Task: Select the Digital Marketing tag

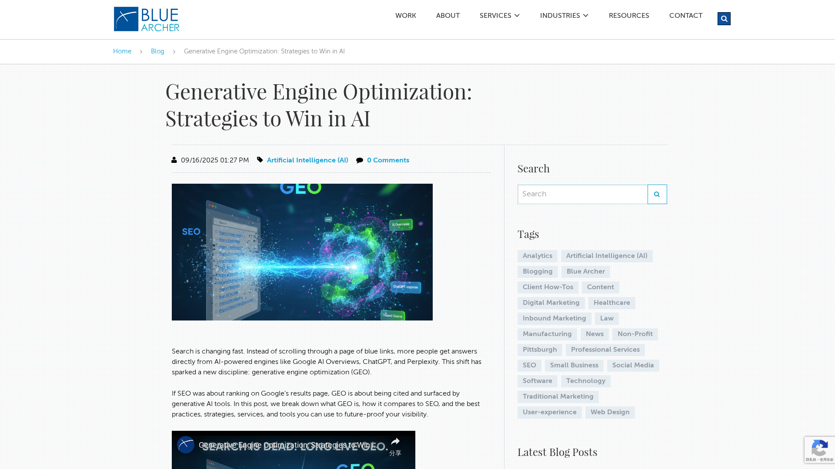Action: coord(551,303)
